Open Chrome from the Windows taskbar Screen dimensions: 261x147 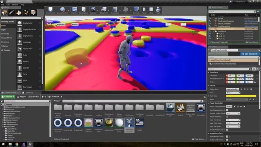17,144
